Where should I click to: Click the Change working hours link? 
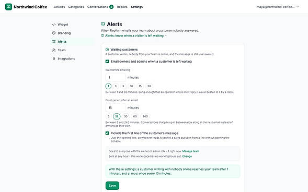[x=187, y=157]
